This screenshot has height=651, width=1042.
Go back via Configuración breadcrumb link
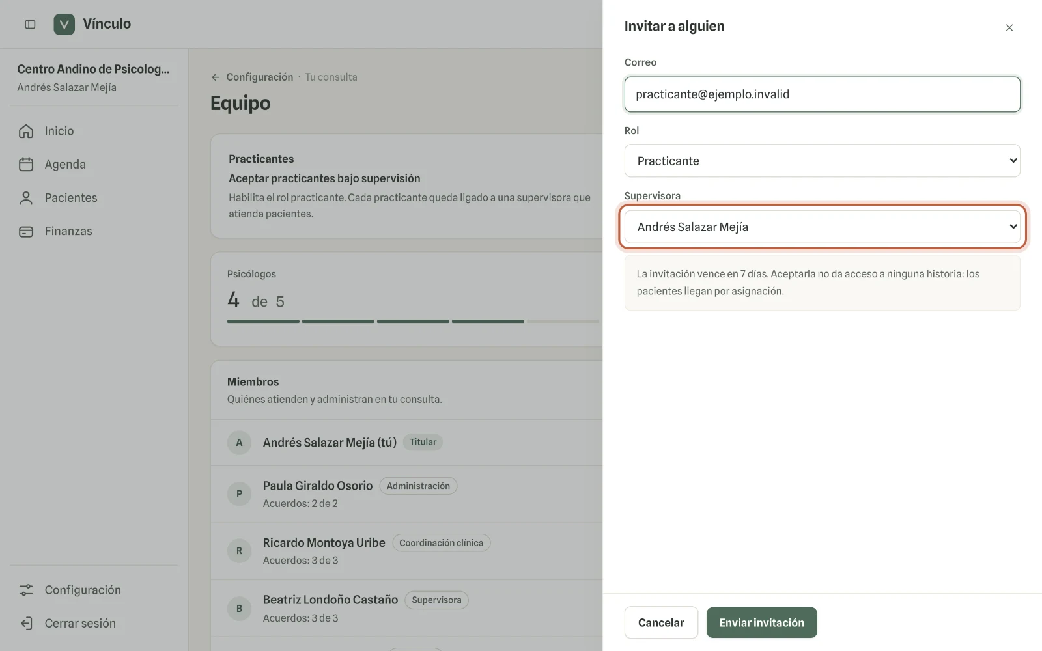(x=260, y=77)
